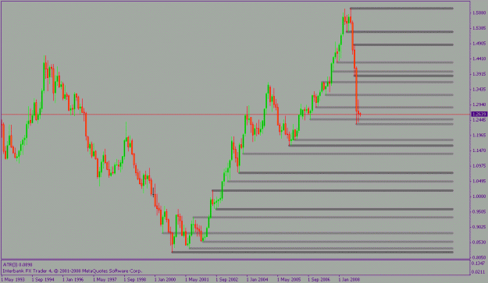
Task: Select the current price tag 1.2639
Action: tap(479, 115)
